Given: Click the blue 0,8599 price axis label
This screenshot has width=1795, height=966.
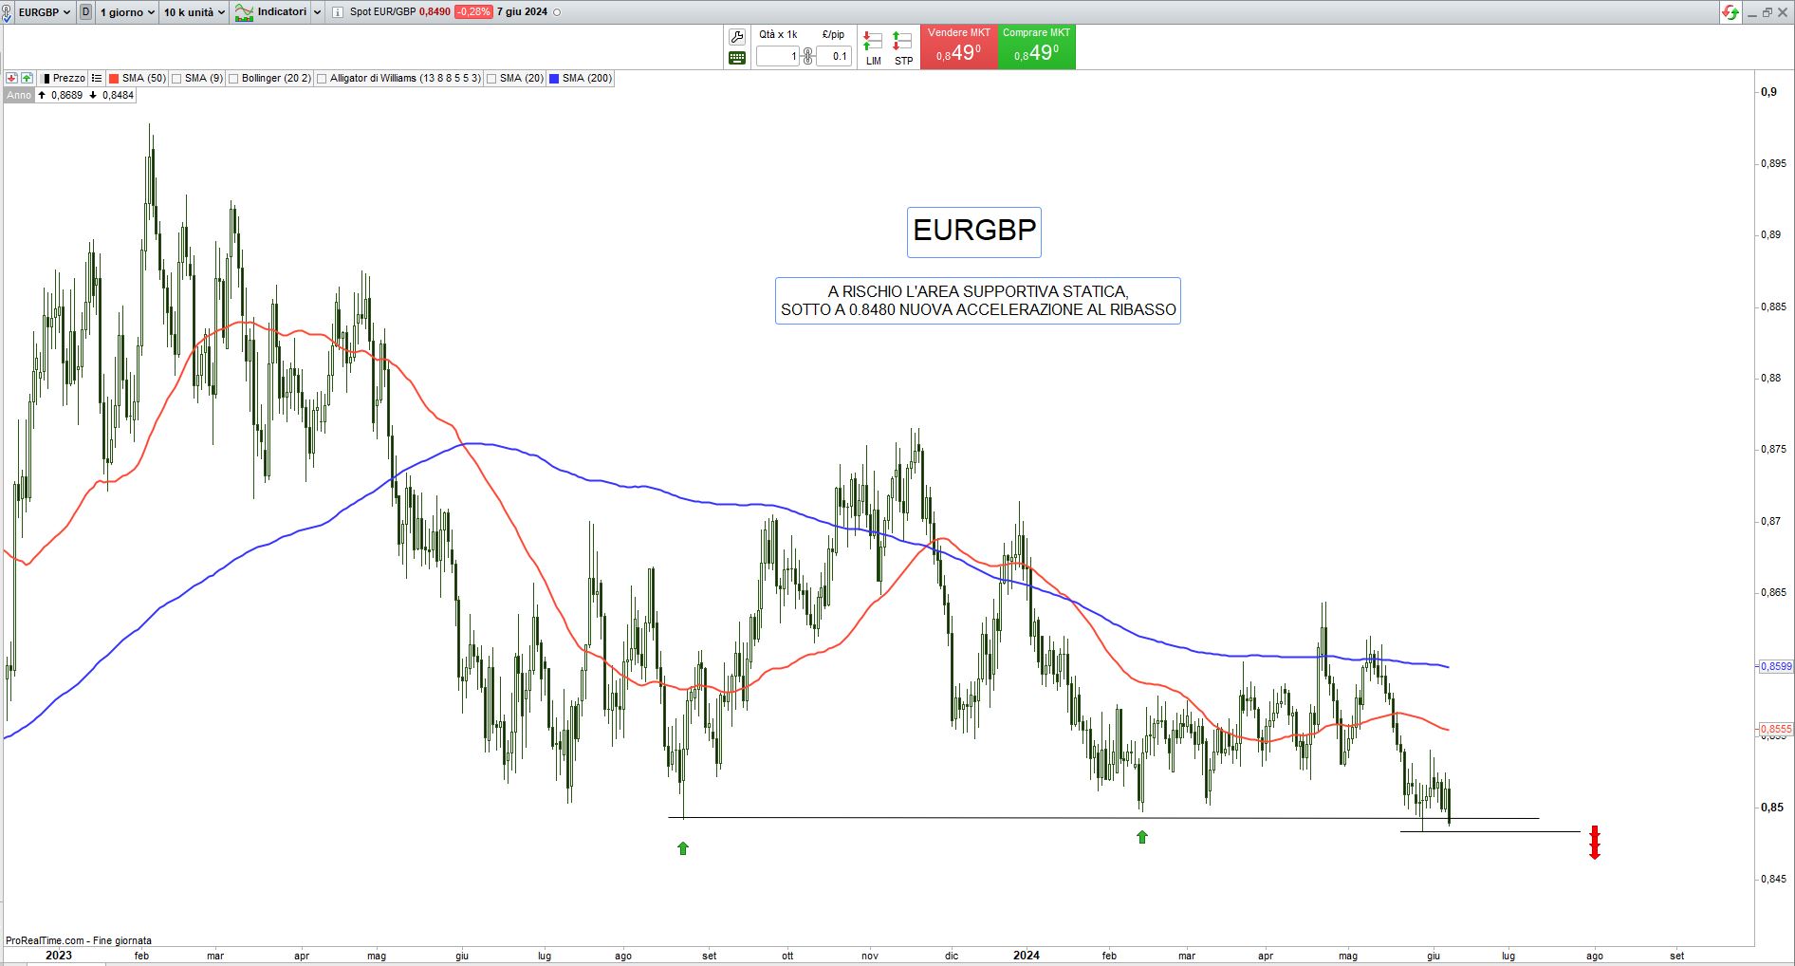Looking at the screenshot, I should [x=1776, y=666].
